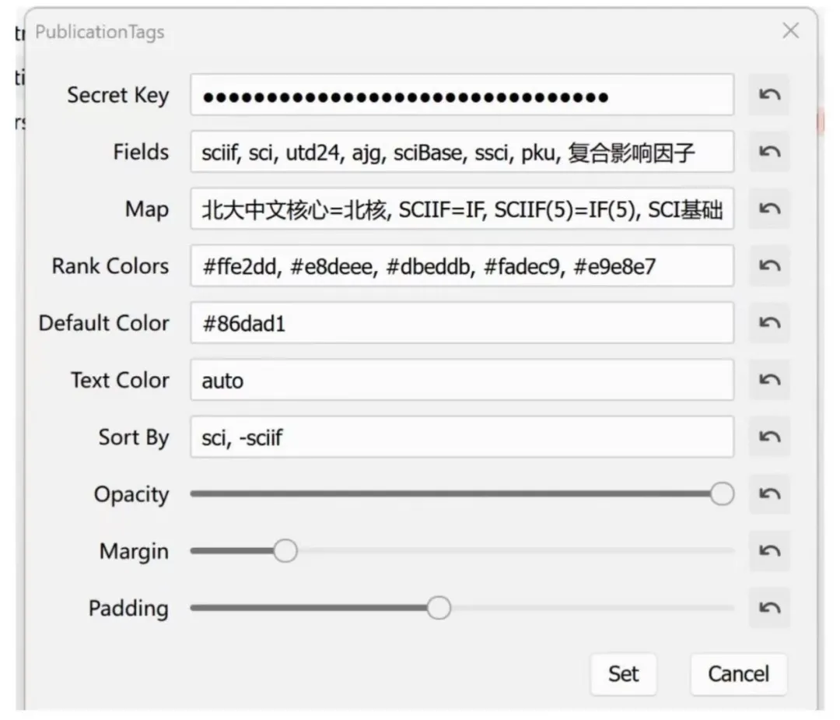Reset the Text Color value
This screenshot has height=720, width=840.
pyautogui.click(x=769, y=380)
